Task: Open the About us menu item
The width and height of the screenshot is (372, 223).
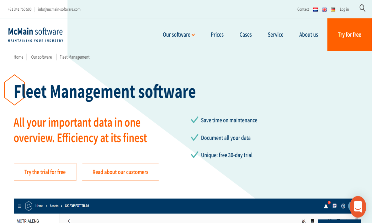Action: pos(309,35)
